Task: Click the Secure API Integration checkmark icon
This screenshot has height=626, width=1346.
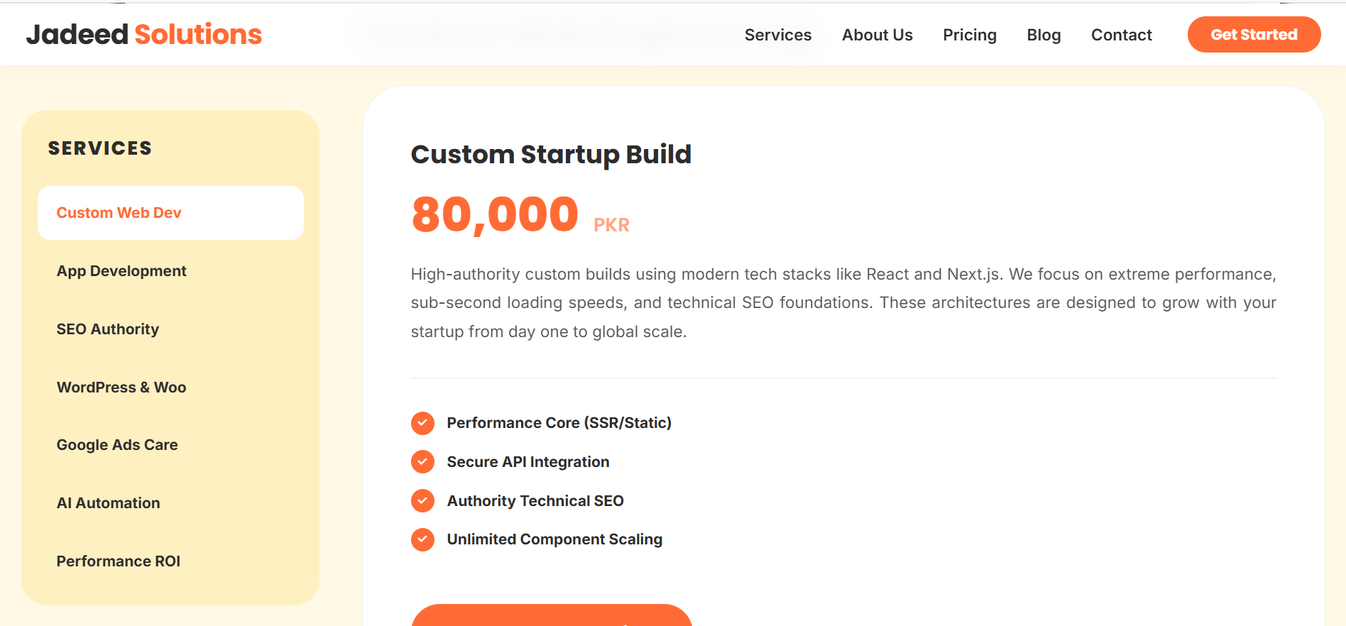Action: pyautogui.click(x=422, y=462)
